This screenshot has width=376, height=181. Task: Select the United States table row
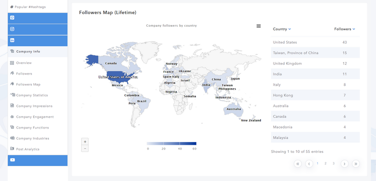click(315, 42)
